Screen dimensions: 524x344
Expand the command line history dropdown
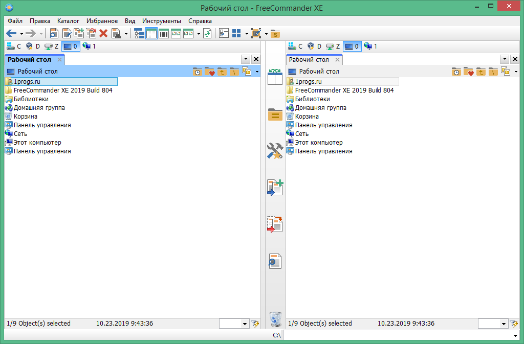[515, 335]
